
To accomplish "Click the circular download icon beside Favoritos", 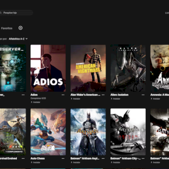I will (21, 28).
